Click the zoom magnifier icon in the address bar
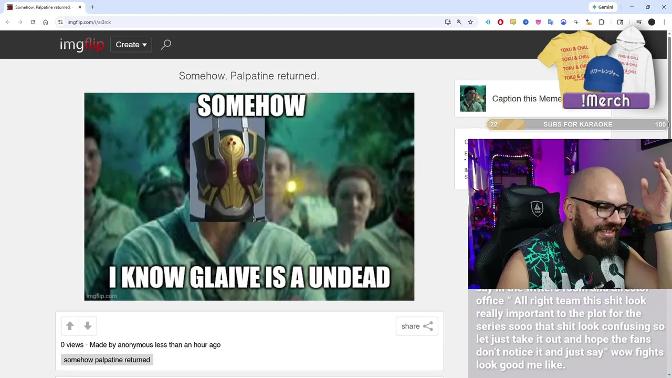 (459, 22)
